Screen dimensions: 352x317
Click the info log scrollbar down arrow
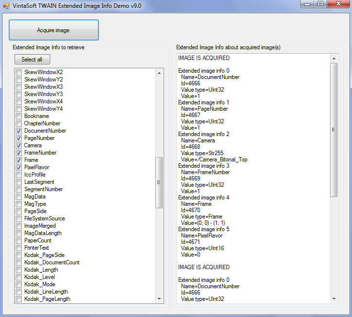click(x=334, y=299)
